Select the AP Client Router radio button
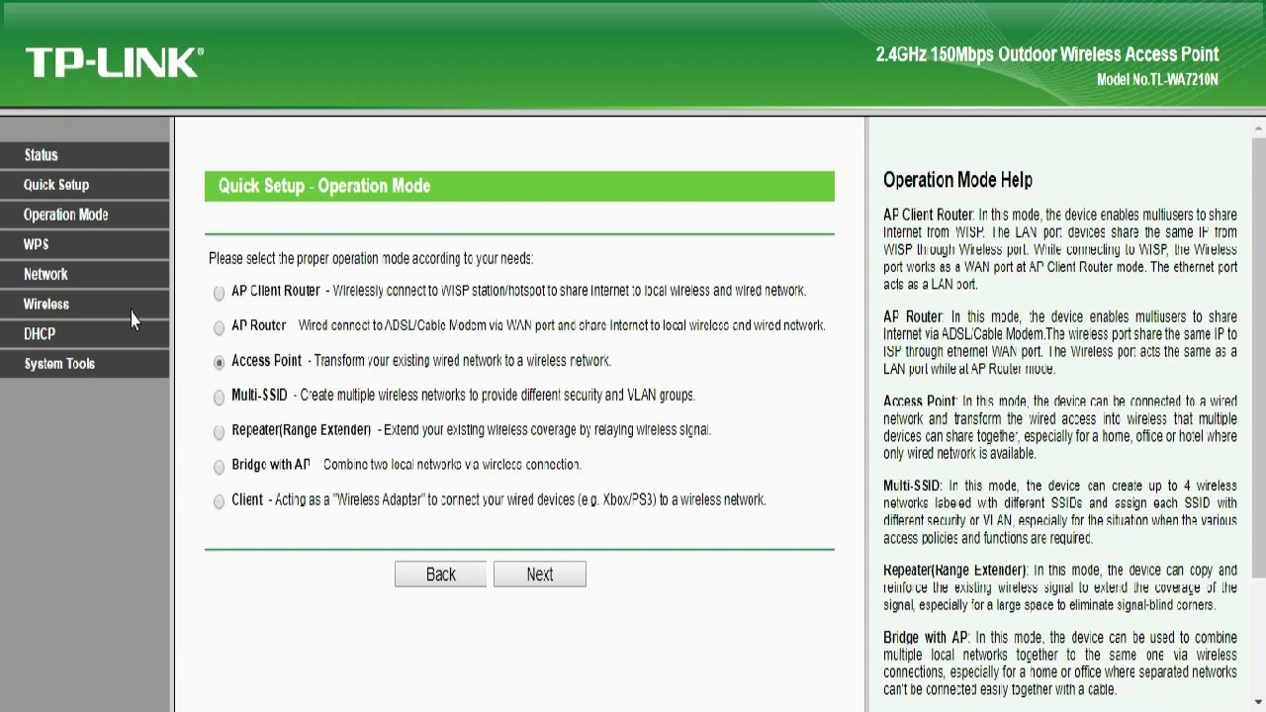Viewport: 1266px width, 712px height. click(219, 293)
